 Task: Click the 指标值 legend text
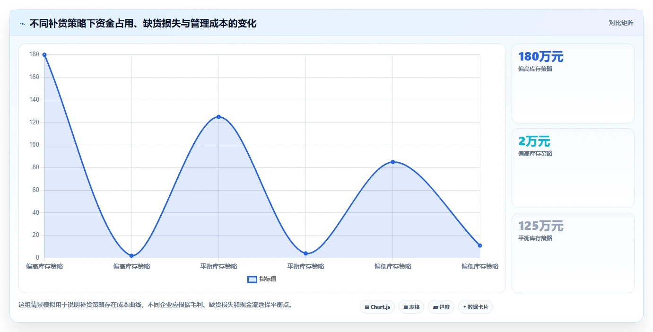point(268,279)
